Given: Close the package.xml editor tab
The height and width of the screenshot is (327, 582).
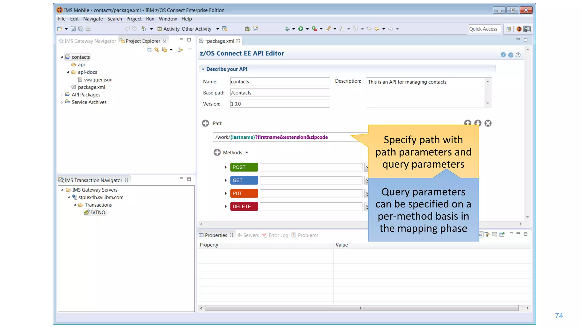Looking at the screenshot, I should pos(238,41).
